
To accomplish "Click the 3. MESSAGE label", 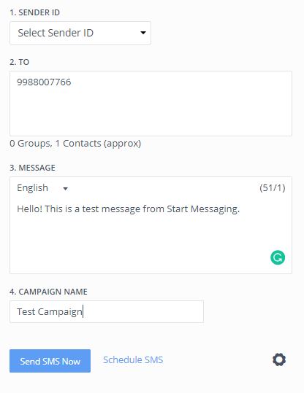I will coord(32,168).
